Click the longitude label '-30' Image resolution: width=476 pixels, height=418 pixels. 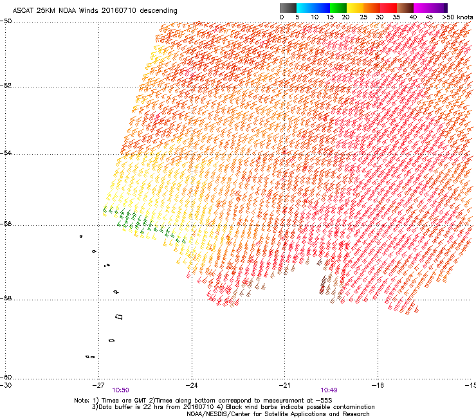[x=6, y=385]
